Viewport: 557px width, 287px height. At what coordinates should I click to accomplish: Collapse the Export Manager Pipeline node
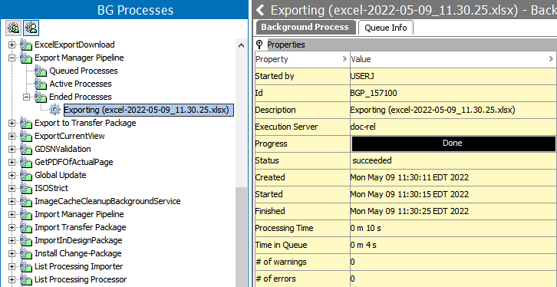(x=12, y=58)
